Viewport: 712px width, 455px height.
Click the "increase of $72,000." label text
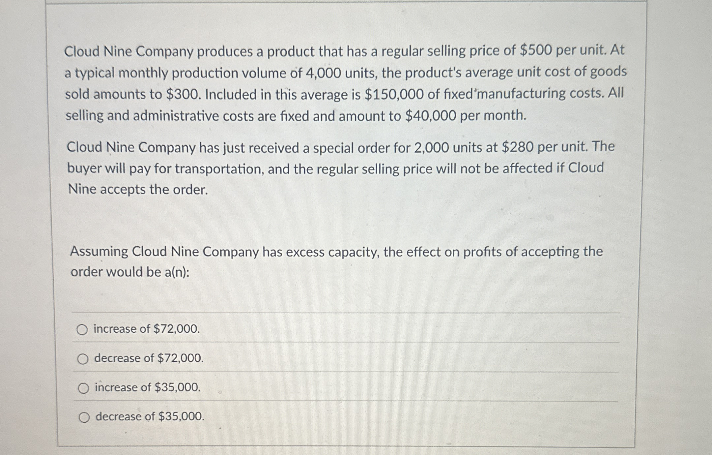coord(146,329)
